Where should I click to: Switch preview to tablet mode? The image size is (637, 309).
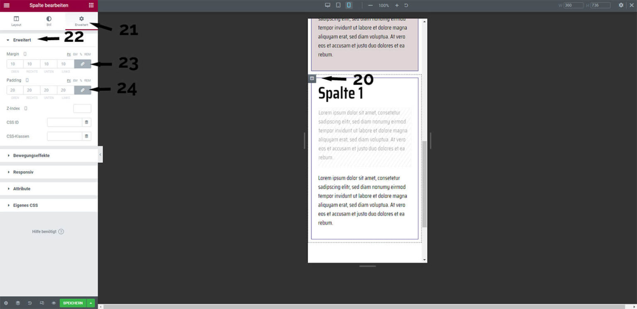[338, 5]
